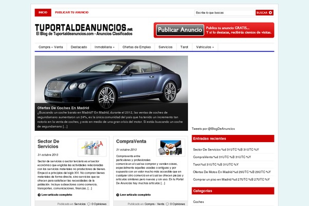Open the 'Servicios' category link in post footer
The width and height of the screenshot is (309, 206).
pos(80,204)
